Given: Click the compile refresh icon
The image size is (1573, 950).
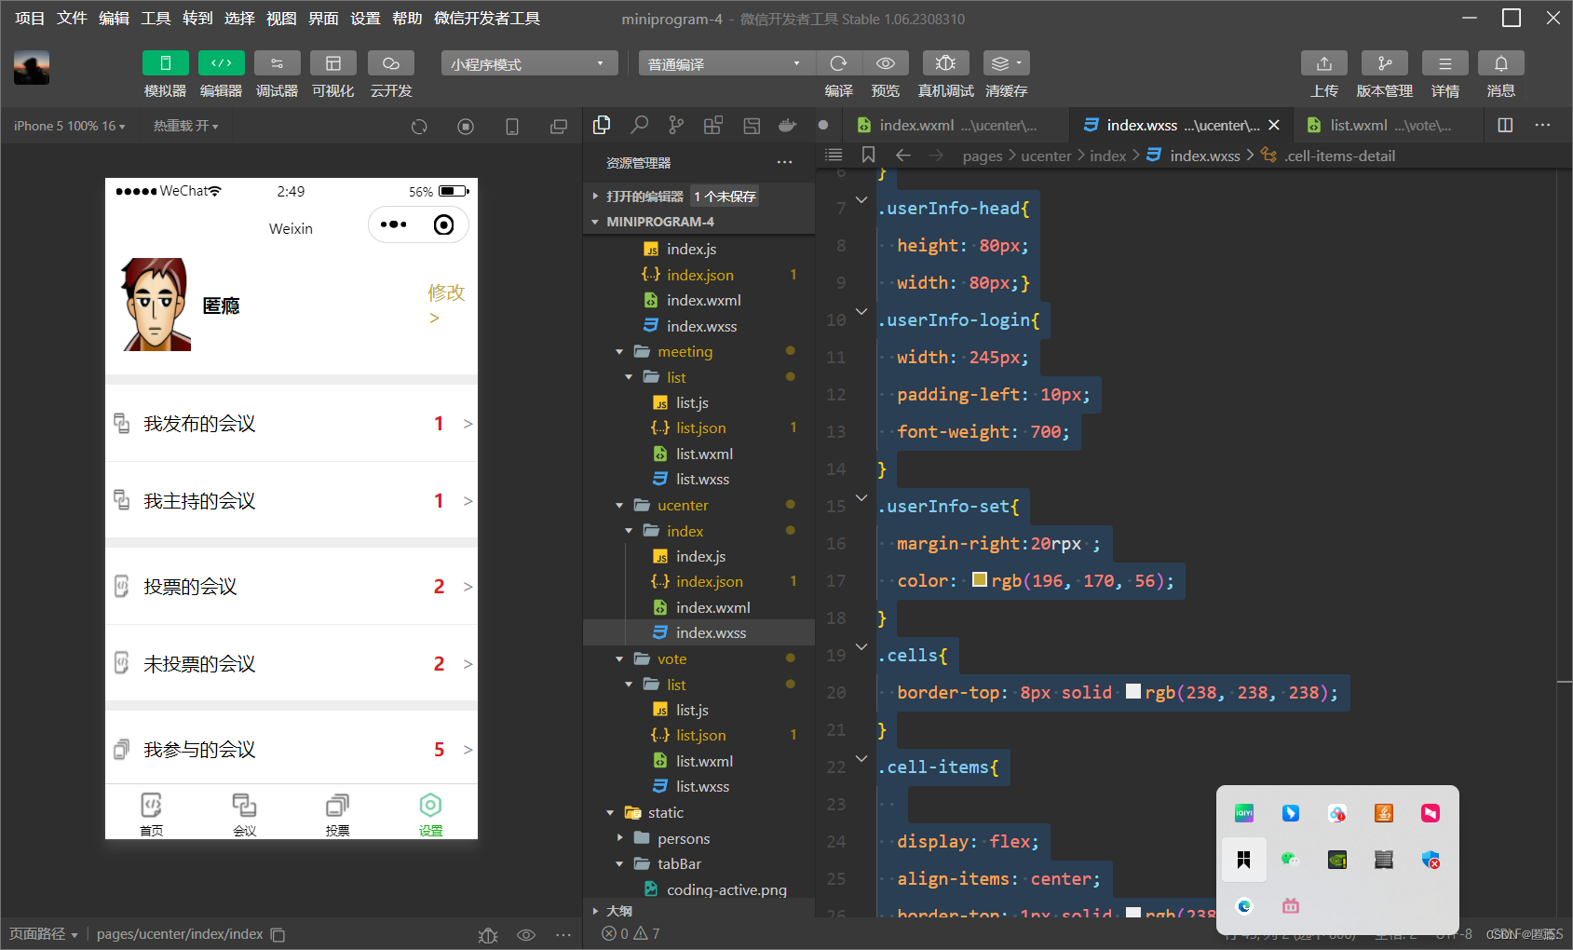Looking at the screenshot, I should coord(838,63).
